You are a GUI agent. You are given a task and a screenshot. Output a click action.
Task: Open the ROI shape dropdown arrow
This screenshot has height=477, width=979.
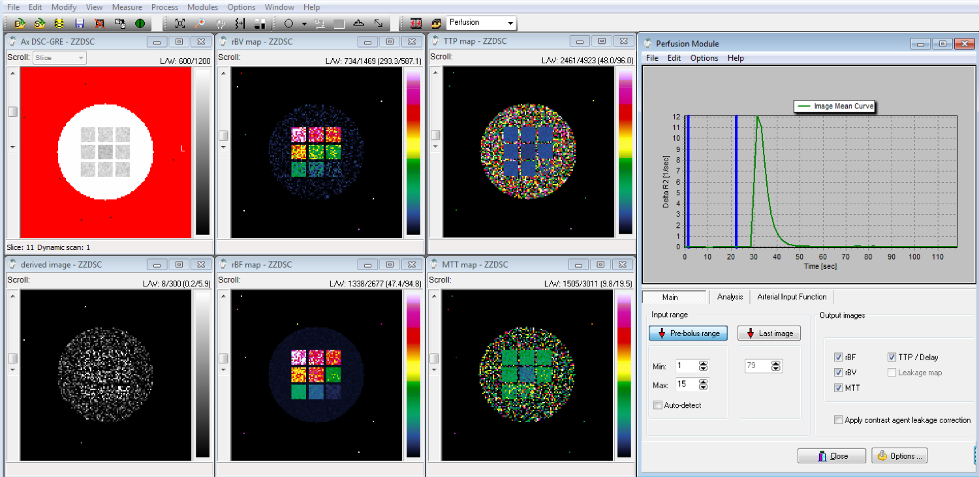[304, 23]
